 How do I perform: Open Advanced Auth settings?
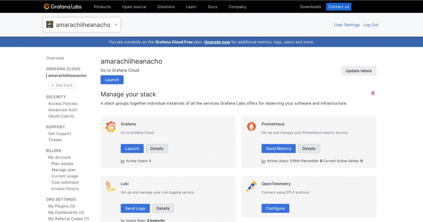63,110
